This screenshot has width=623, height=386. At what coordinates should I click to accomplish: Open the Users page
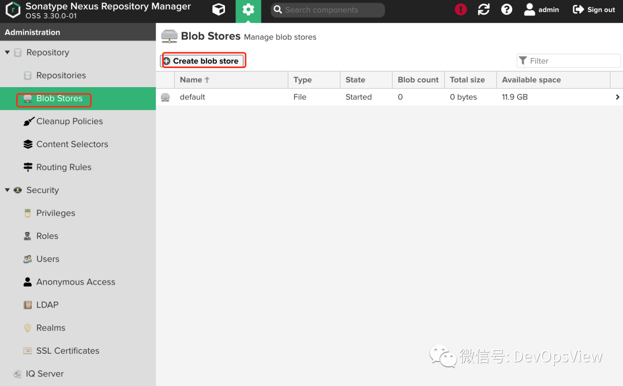pyautogui.click(x=48, y=259)
